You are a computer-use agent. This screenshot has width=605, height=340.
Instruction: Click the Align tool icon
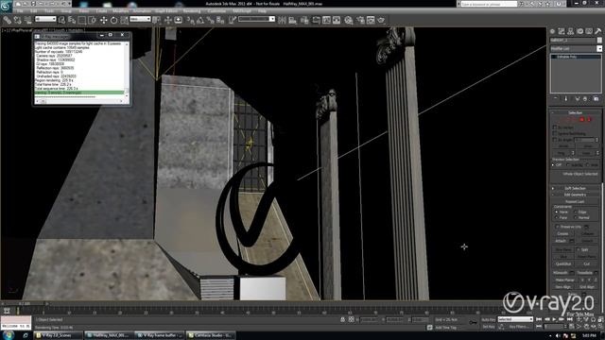[292, 20]
